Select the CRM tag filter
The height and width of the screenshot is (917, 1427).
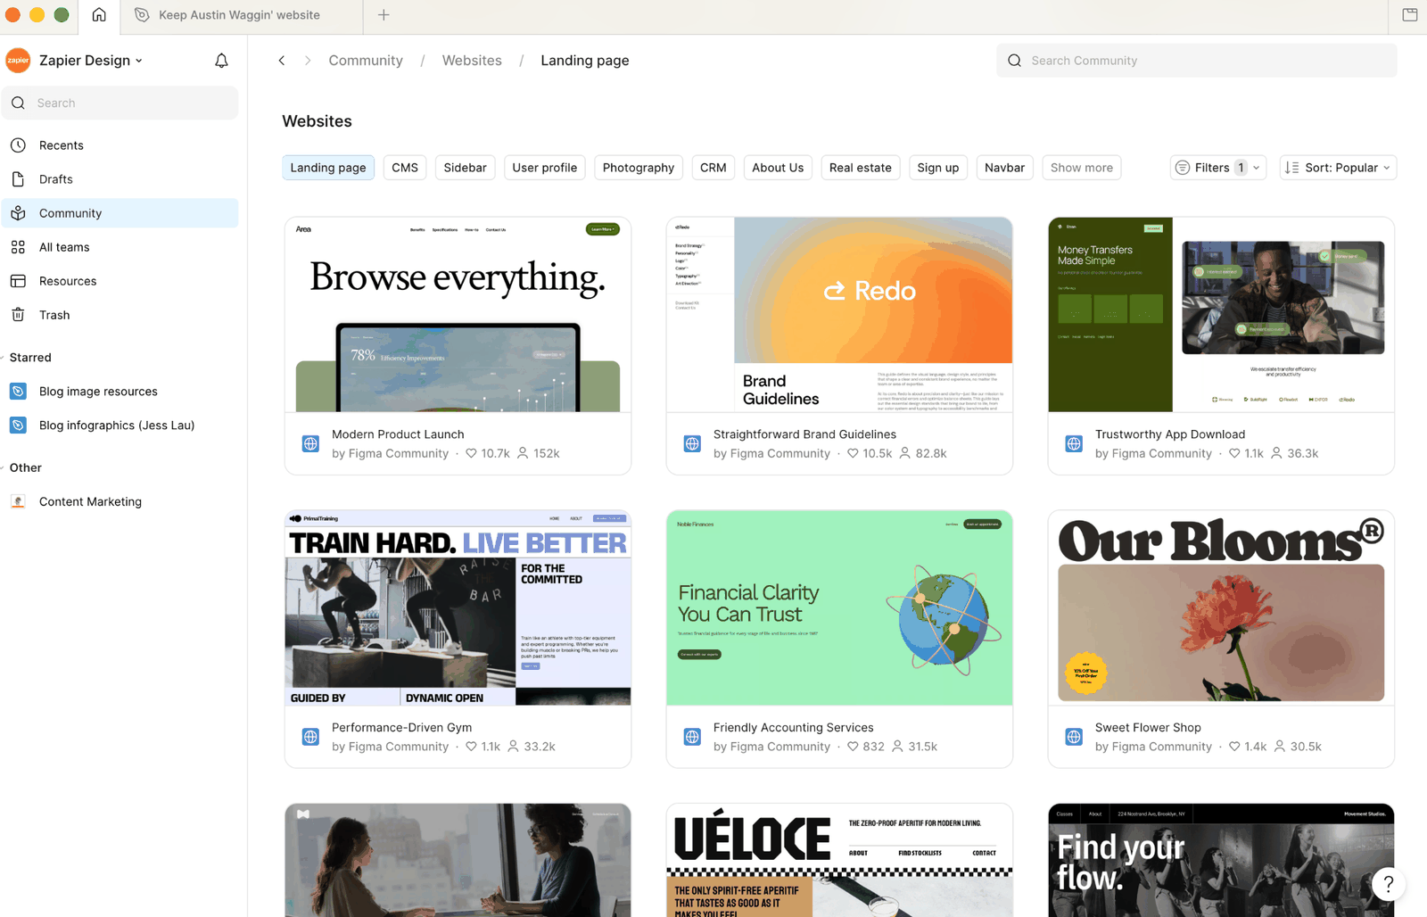point(713,168)
